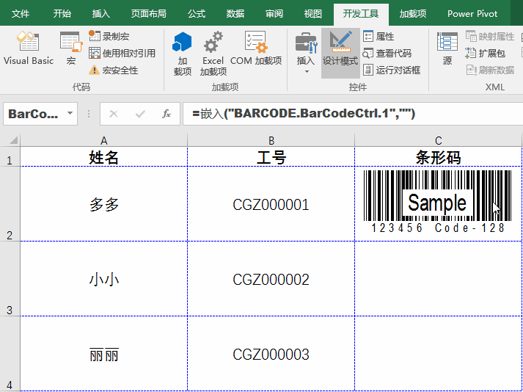Select column C header
The width and height of the screenshot is (523, 392).
(439, 140)
